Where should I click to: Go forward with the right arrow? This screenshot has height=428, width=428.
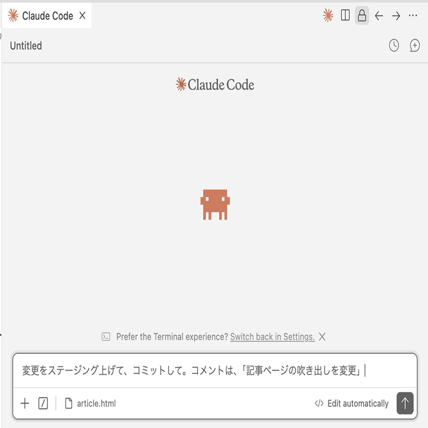click(396, 16)
